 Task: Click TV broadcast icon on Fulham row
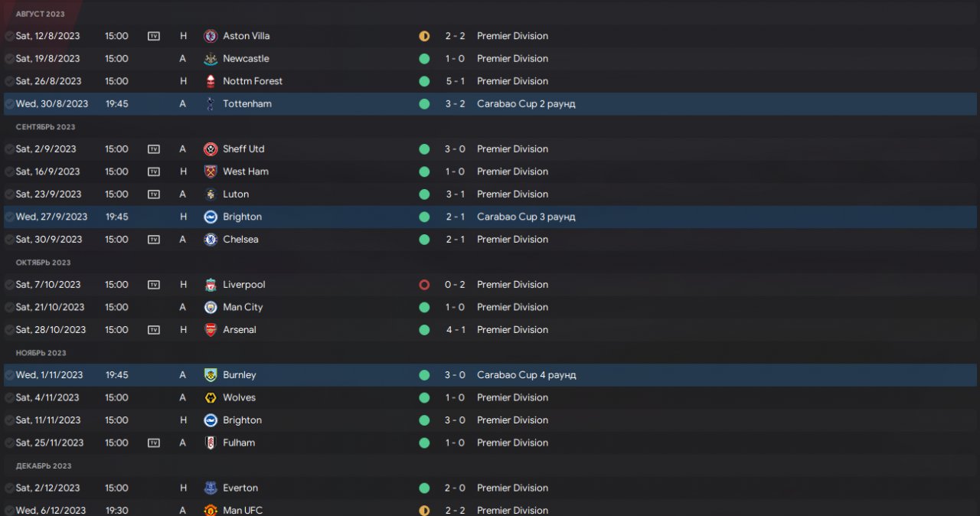(154, 443)
